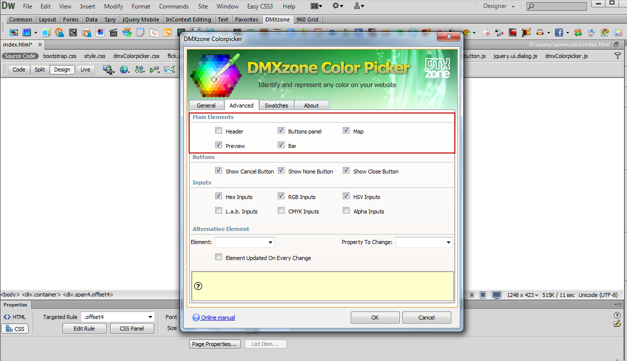Click the quick tag editor icon in Properties

[617, 324]
